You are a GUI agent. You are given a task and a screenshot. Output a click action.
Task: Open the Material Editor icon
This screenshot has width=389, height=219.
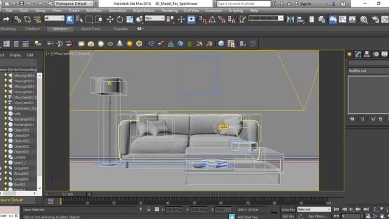pyautogui.click(x=363, y=19)
